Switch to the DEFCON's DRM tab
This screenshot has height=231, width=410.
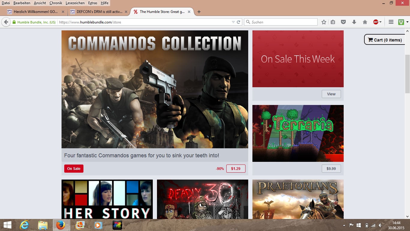click(99, 12)
